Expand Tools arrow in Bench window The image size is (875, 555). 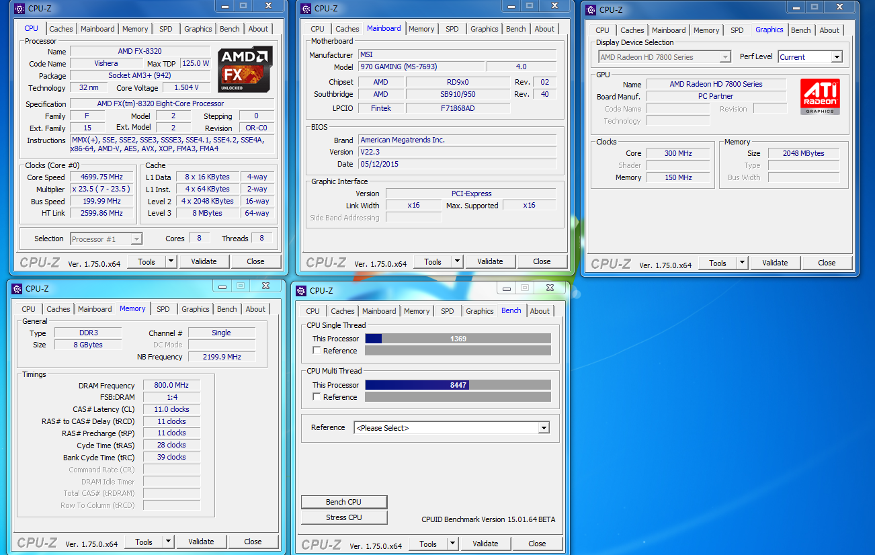(x=452, y=544)
